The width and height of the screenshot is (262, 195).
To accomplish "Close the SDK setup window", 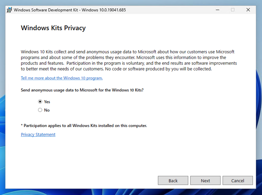I will click(x=248, y=10).
